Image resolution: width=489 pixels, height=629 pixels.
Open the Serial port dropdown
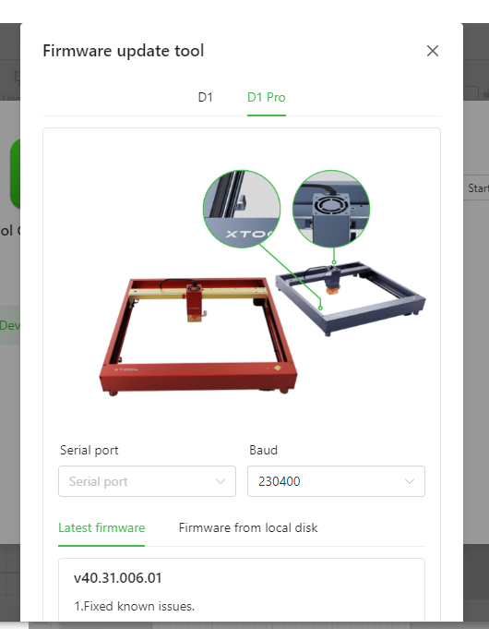coord(147,481)
